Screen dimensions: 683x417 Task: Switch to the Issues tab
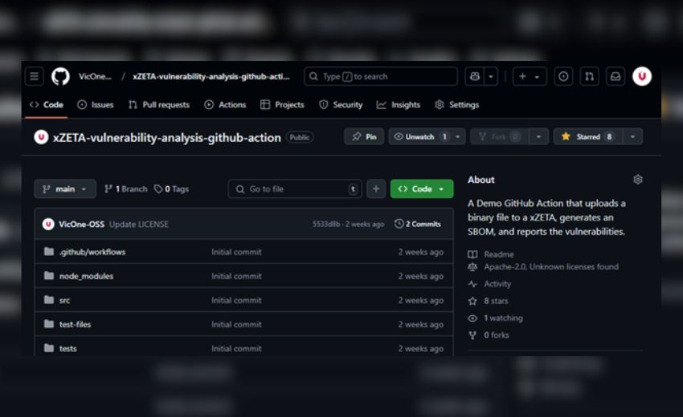96,105
